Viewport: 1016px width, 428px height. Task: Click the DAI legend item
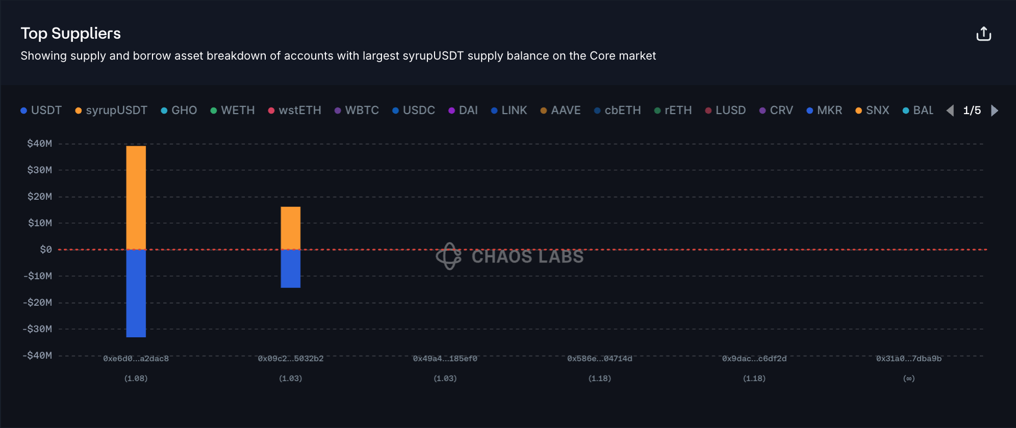(x=463, y=111)
